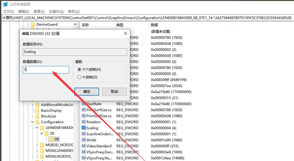Expand the AdditionalModeLists tree node
This screenshot has height=161, width=294.
click(32, 105)
